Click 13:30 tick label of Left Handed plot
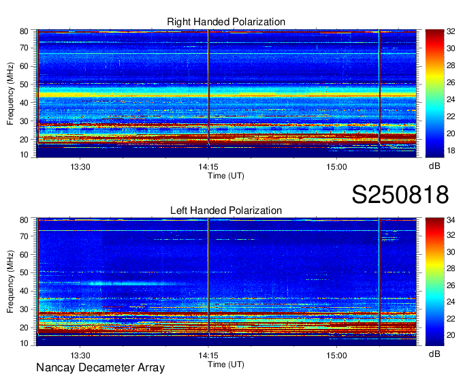This screenshot has width=463, height=376. coord(80,356)
